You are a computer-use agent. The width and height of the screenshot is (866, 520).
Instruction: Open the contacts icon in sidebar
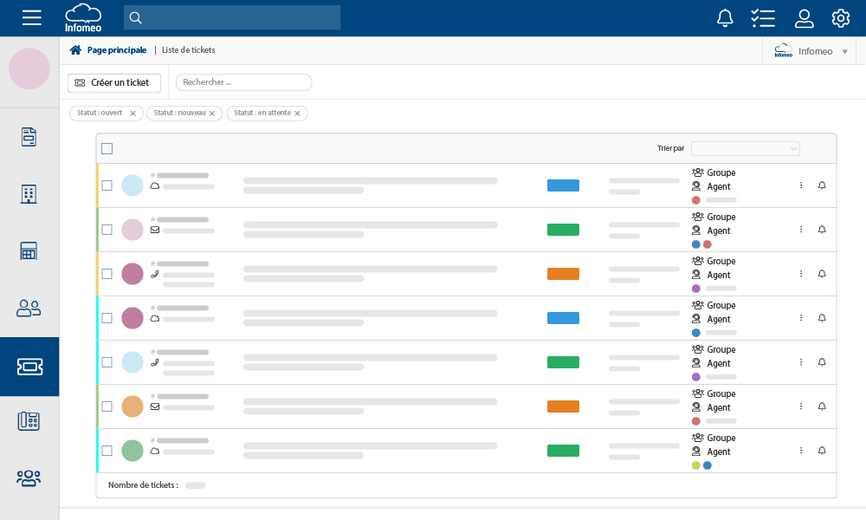tap(29, 308)
